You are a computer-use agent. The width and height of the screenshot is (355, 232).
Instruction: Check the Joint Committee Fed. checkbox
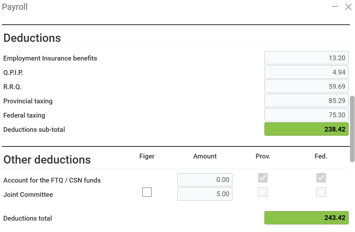click(321, 192)
